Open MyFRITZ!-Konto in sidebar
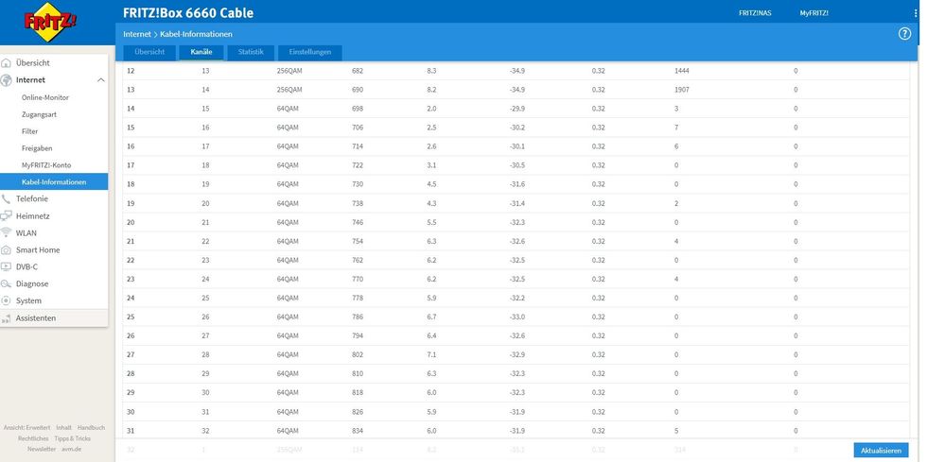The height and width of the screenshot is (462, 945). pos(46,164)
